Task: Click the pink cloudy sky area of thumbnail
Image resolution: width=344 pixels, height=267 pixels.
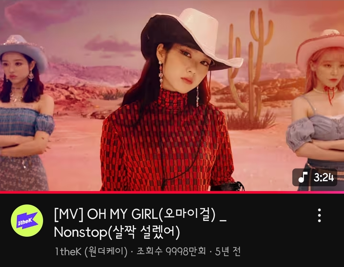Action: [x=88, y=26]
